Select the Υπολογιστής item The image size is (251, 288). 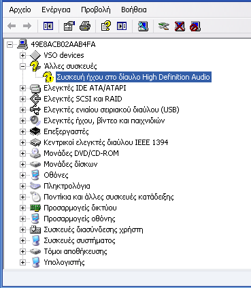click(64, 262)
